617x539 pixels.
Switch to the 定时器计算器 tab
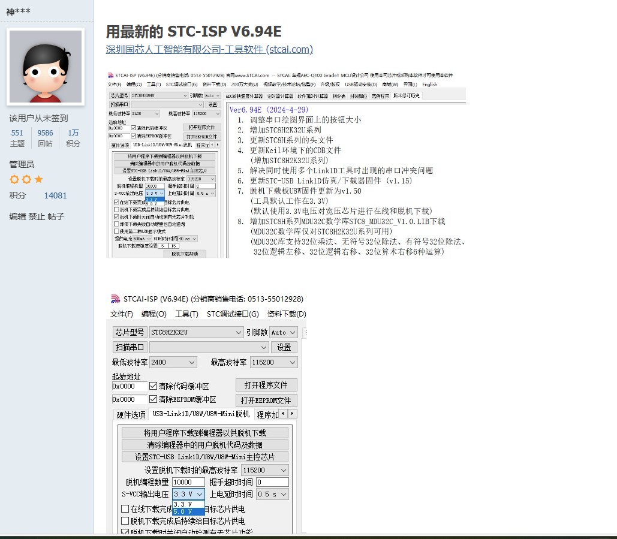pyautogui.click(x=280, y=96)
